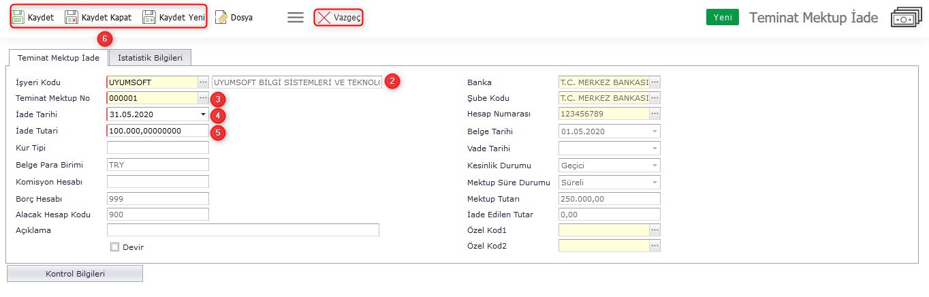Click the Kaydet Kapat toolbar icon

click(x=72, y=17)
